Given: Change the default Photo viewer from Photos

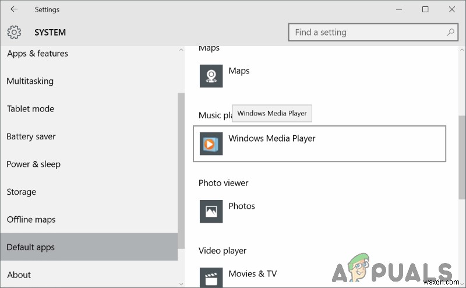Looking at the screenshot, I should (242, 206).
